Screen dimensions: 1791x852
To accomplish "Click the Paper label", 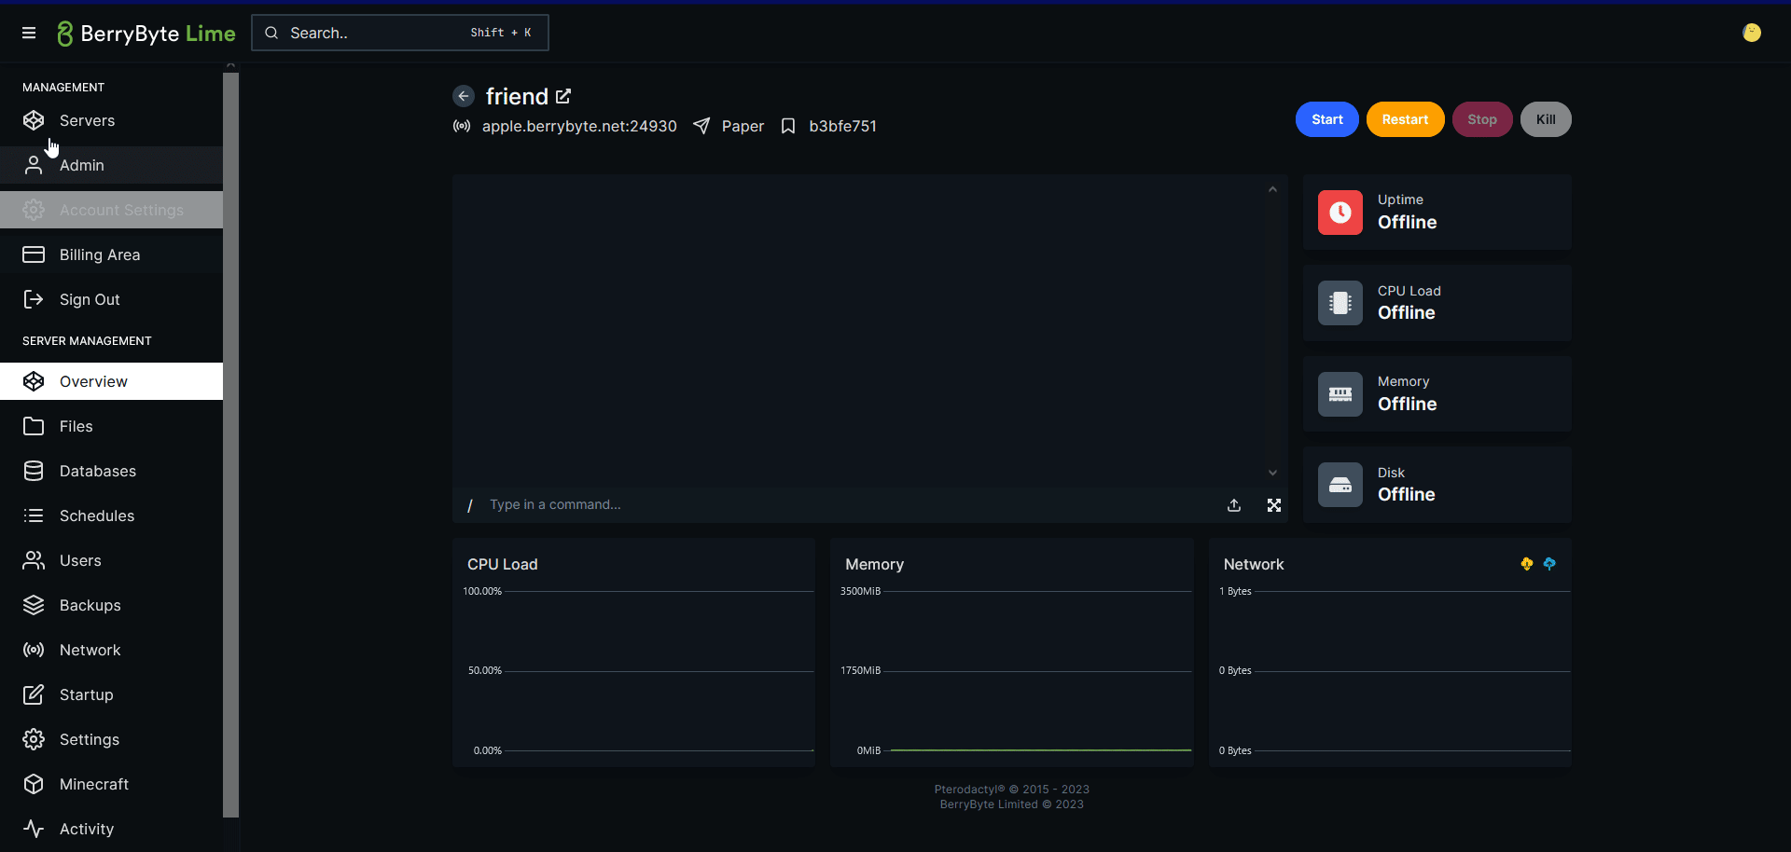I will pyautogui.click(x=743, y=126).
